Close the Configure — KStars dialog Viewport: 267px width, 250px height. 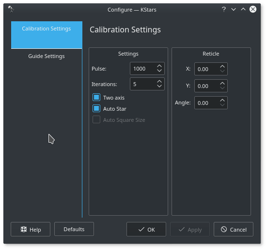(253, 9)
